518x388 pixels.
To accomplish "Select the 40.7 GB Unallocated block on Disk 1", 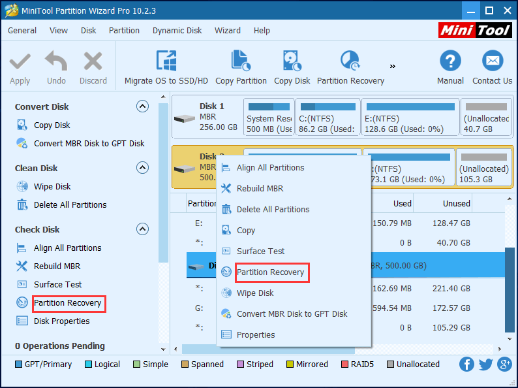I will point(487,117).
